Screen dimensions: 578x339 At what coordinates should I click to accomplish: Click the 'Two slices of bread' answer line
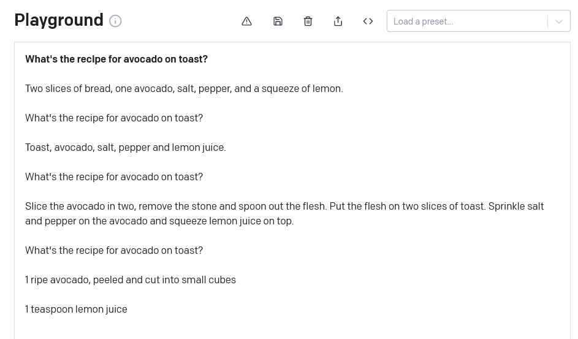pyautogui.click(x=184, y=88)
